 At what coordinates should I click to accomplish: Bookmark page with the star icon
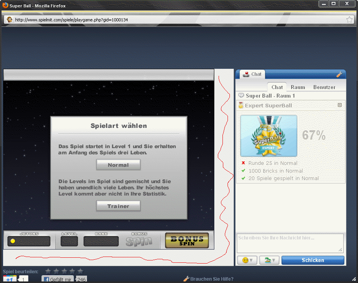click(x=349, y=20)
